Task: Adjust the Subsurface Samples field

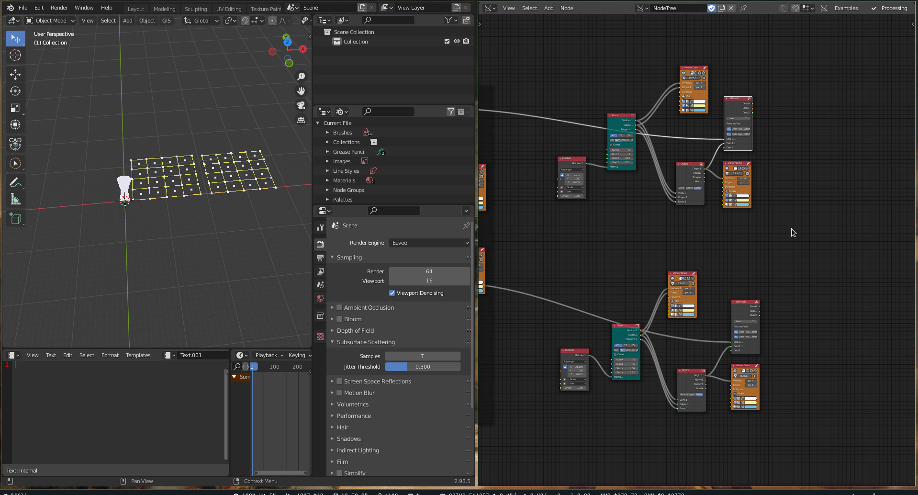Action: point(423,356)
